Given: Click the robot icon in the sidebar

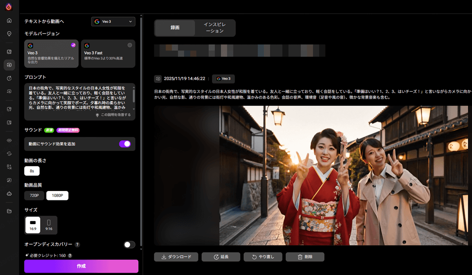Looking at the screenshot, I should [9, 193].
